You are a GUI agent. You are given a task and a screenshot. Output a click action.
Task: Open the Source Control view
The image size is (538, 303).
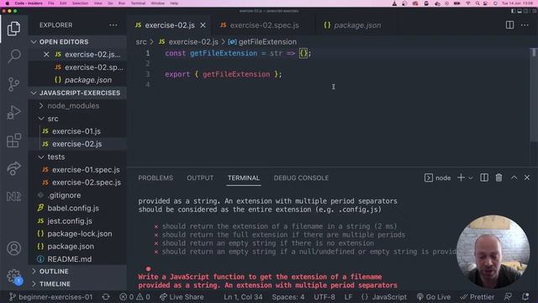(13, 84)
